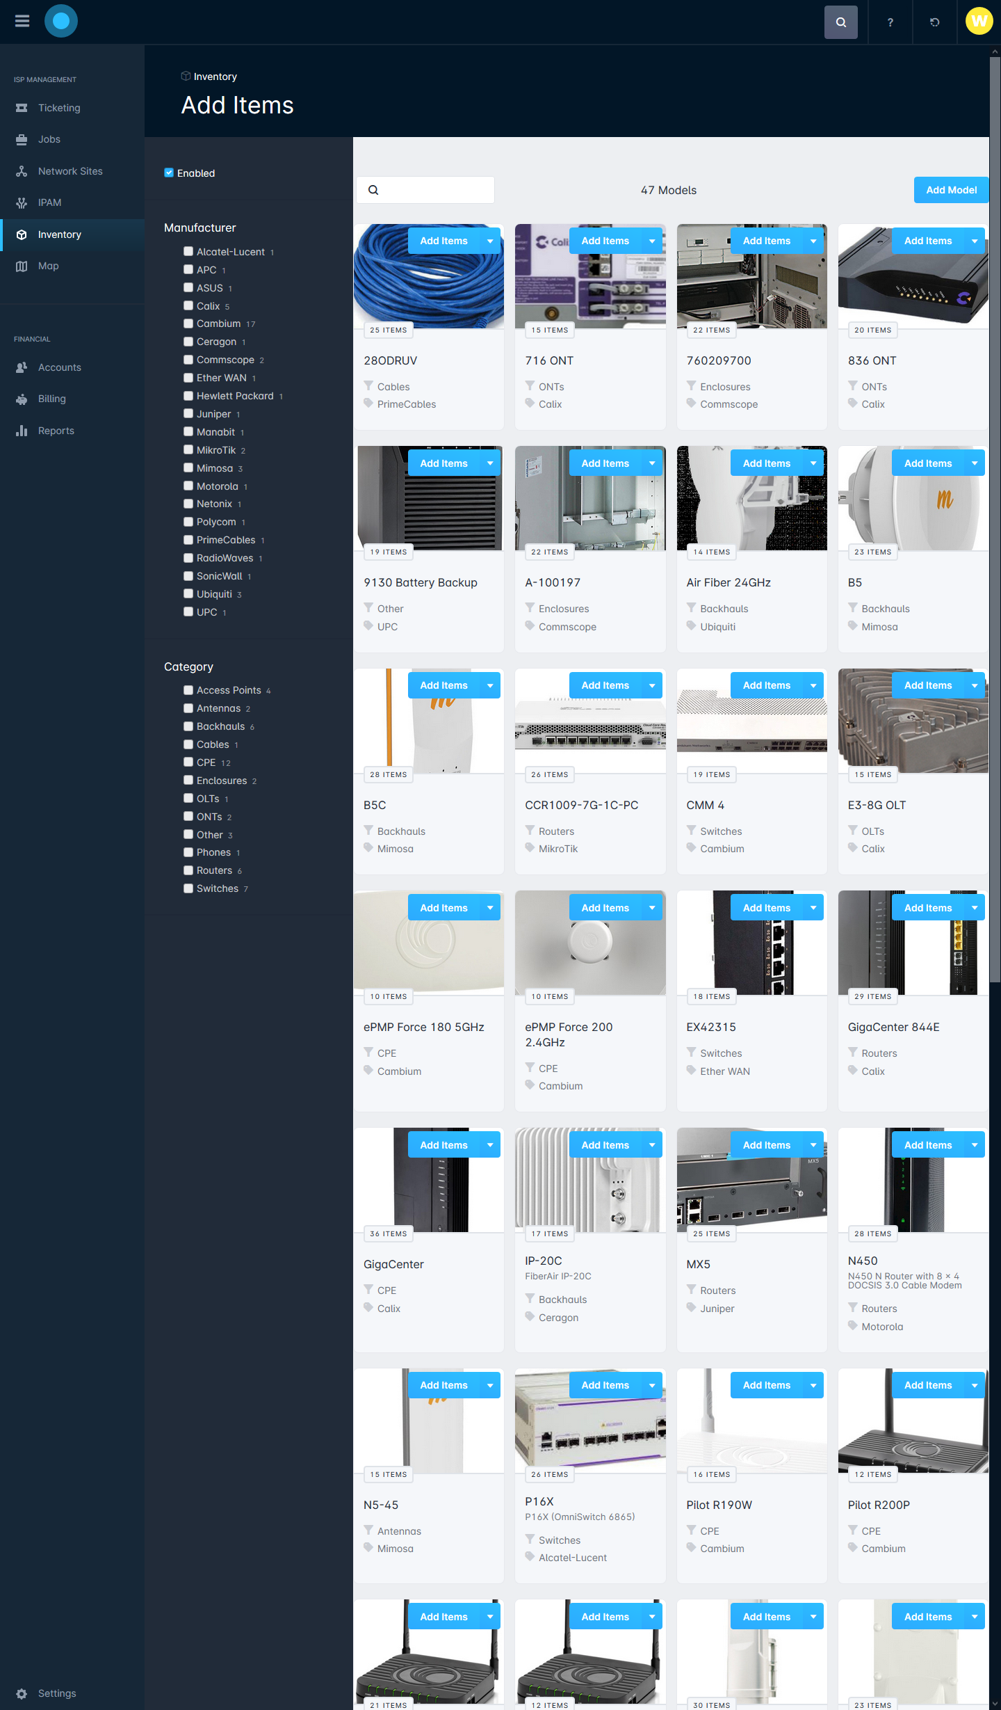This screenshot has height=1710, width=1001.
Task: Click Add Items on GigaCenter 844E
Action: click(928, 908)
